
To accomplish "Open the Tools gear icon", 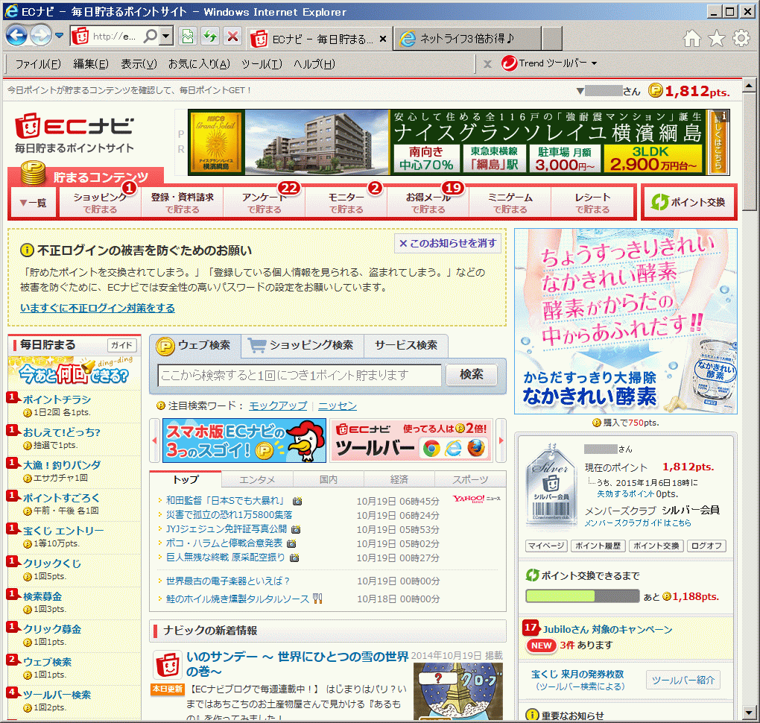I will (741, 38).
